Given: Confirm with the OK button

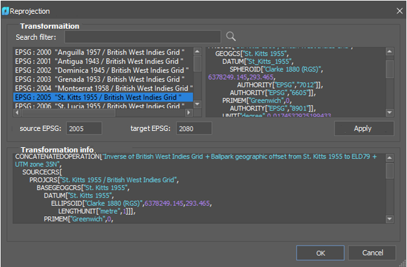Looking at the screenshot, I should (320, 253).
